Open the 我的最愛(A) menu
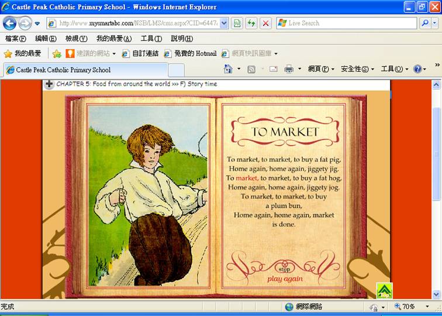Image resolution: width=442 pixels, height=316 pixels. [x=114, y=39]
